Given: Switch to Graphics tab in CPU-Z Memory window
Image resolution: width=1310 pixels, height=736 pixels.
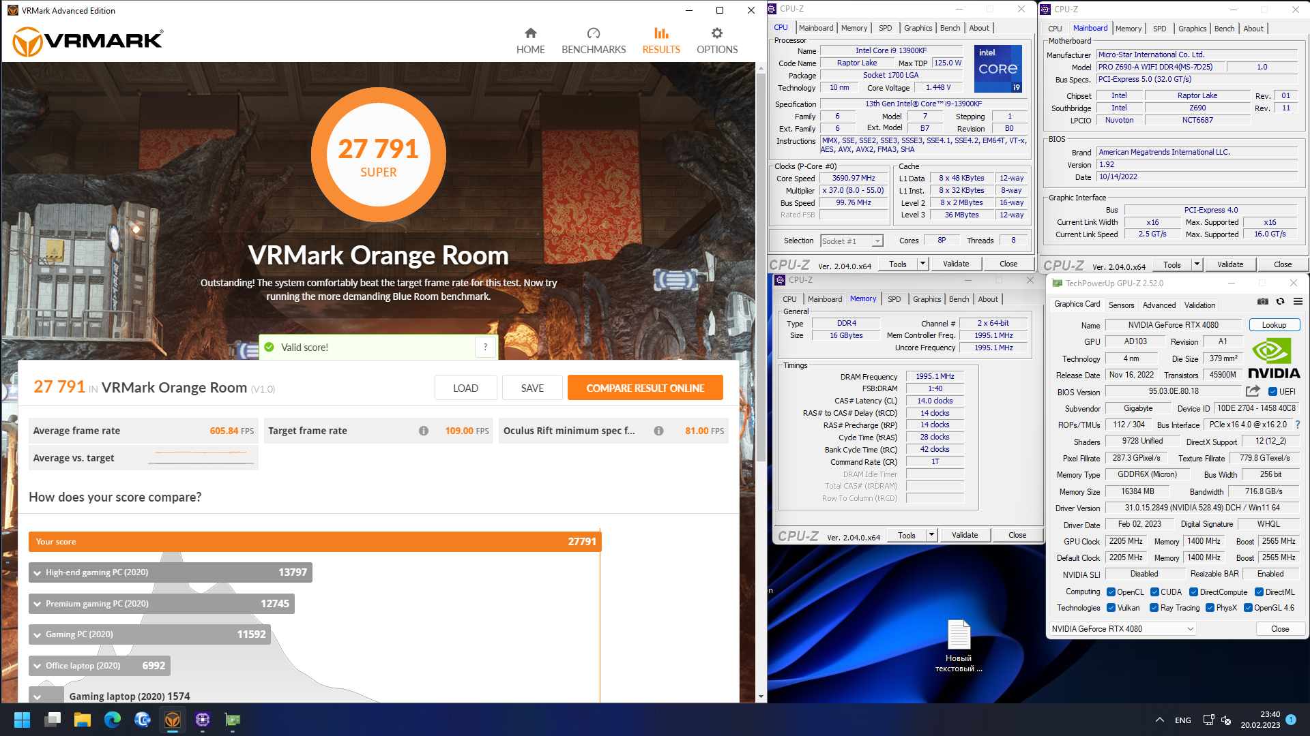Looking at the screenshot, I should point(927,299).
